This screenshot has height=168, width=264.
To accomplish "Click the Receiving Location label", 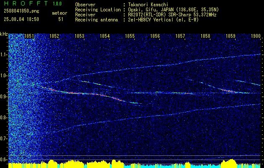I will point(98,10).
